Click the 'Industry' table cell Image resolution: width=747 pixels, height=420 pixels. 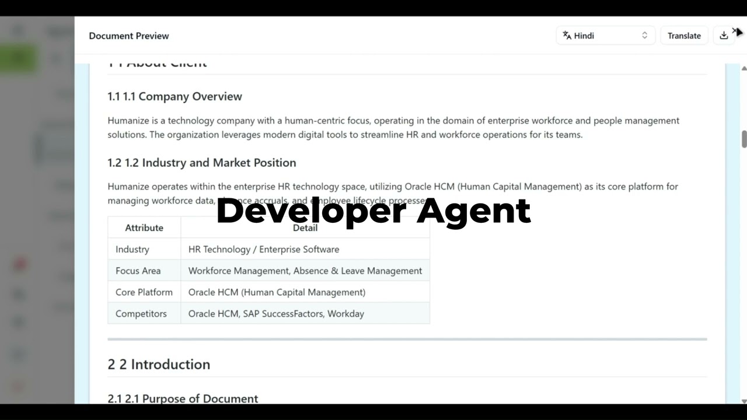[144, 249]
